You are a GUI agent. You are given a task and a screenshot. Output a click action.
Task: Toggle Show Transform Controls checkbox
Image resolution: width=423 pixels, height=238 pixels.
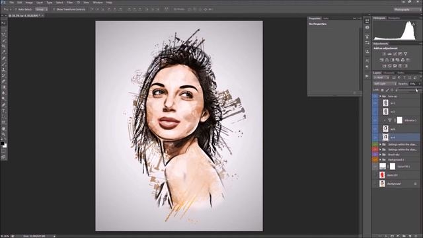[x=54, y=9]
